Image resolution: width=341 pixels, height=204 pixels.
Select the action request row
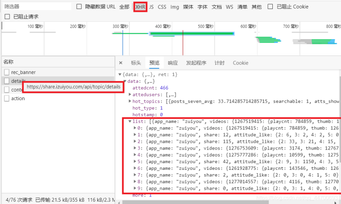pyautogui.click(x=58, y=98)
